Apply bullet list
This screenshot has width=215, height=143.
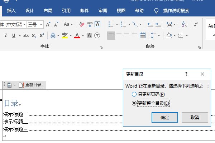click(x=111, y=24)
